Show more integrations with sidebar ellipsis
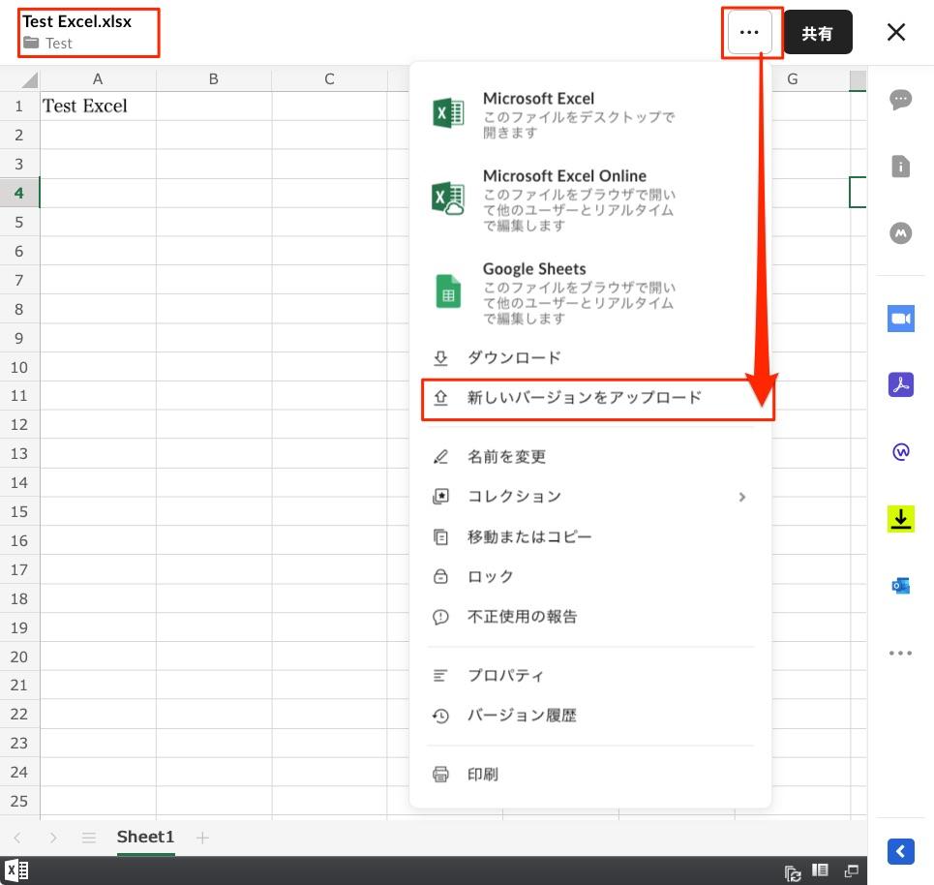Screen dimensions: 934x885 901,654
